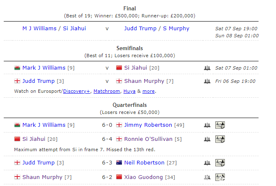Select Xiao Guodong in the quarterfinals

coord(143,177)
